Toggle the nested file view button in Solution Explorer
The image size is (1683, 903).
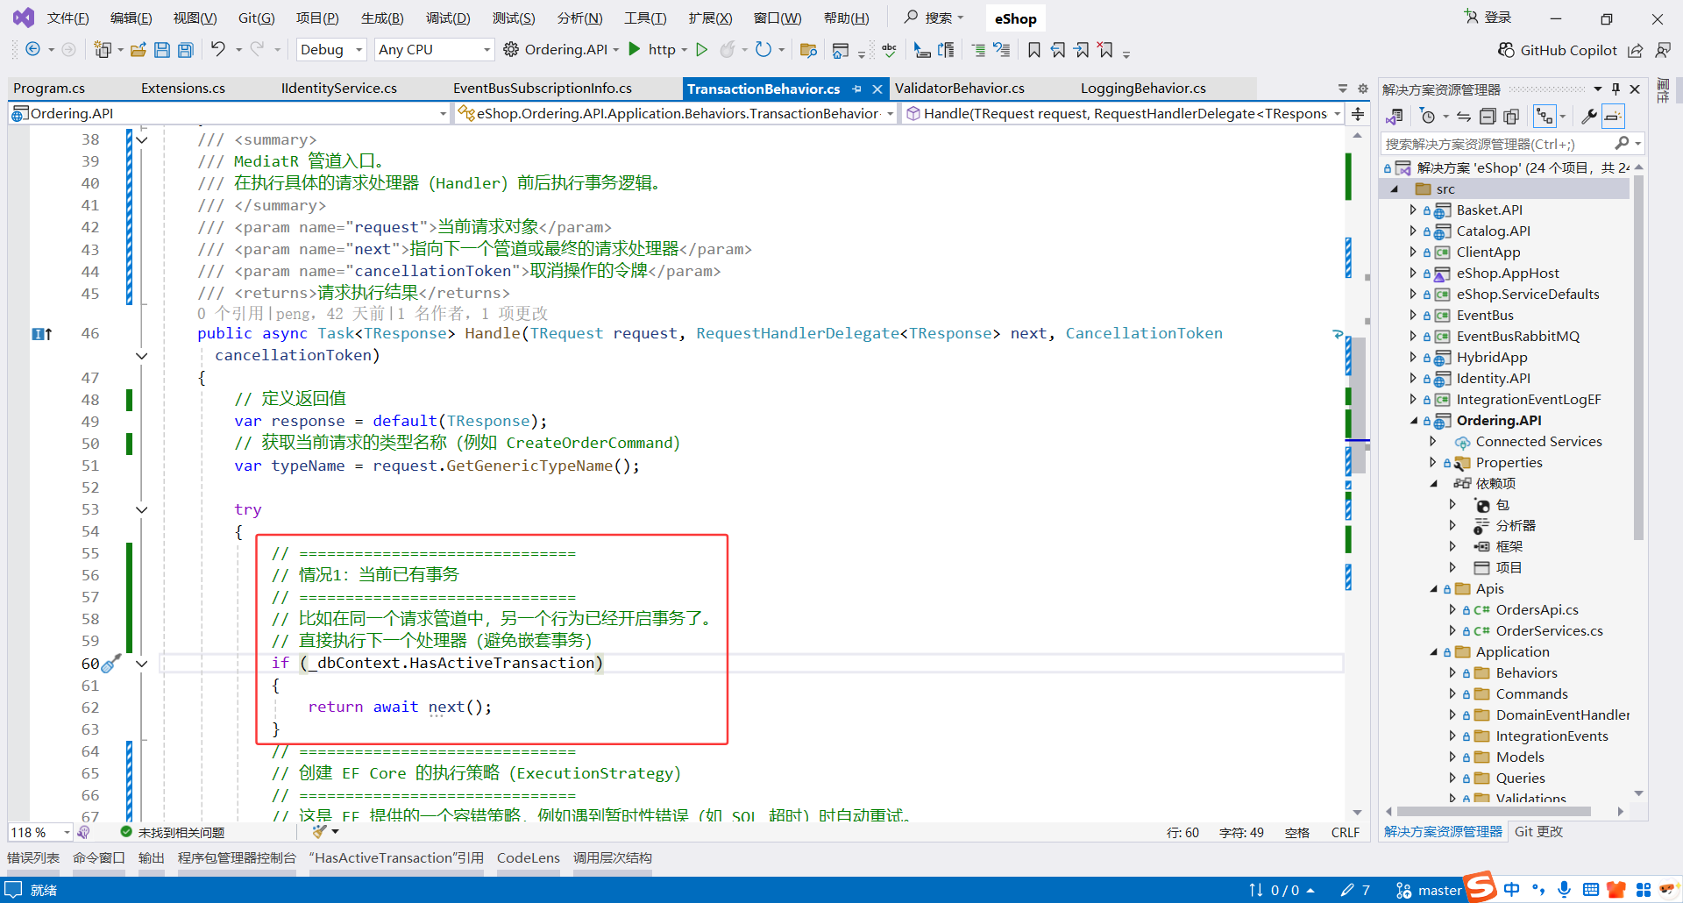click(x=1545, y=116)
